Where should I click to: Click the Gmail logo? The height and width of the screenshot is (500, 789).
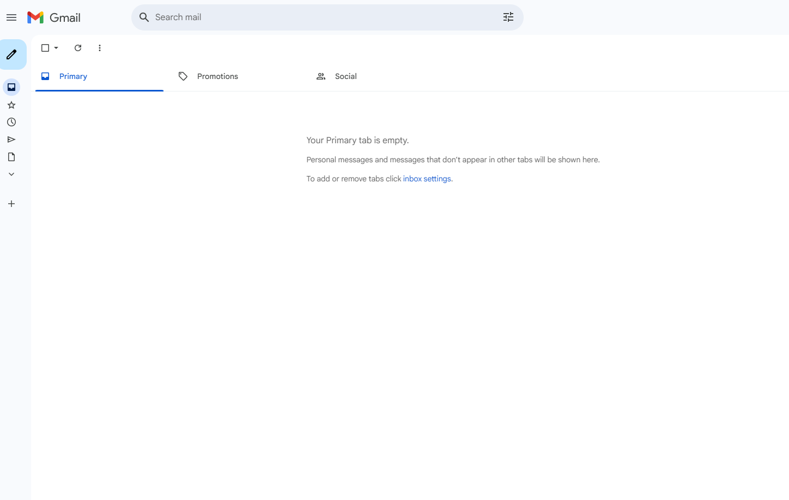54,17
